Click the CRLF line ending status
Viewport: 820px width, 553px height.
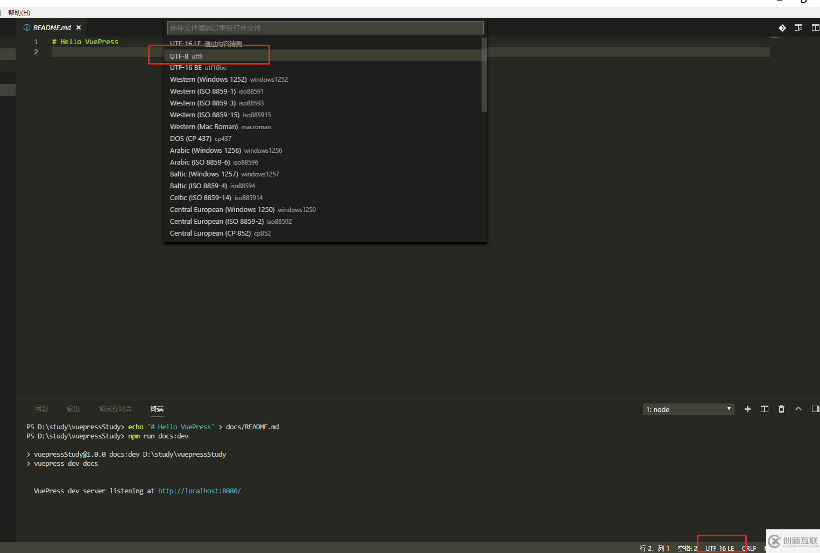tap(749, 548)
